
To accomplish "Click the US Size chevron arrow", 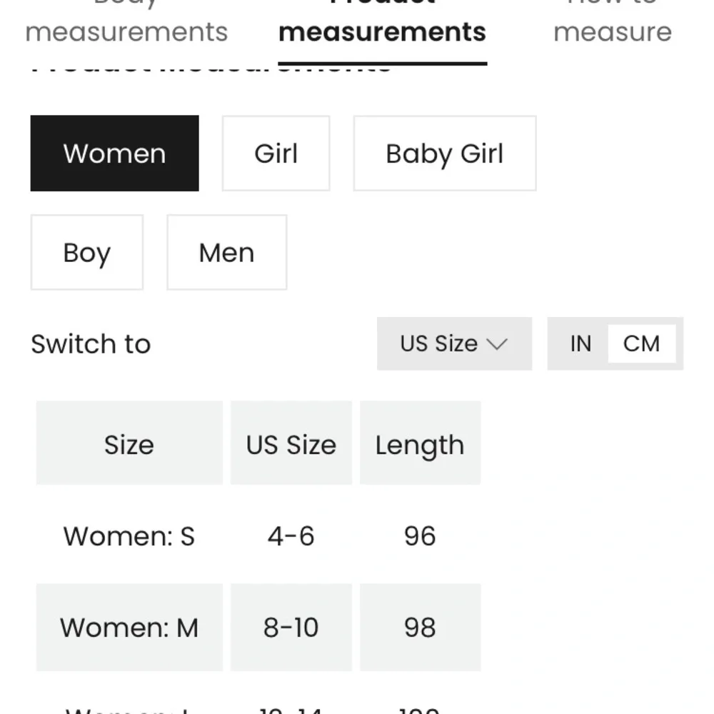I will pos(497,344).
